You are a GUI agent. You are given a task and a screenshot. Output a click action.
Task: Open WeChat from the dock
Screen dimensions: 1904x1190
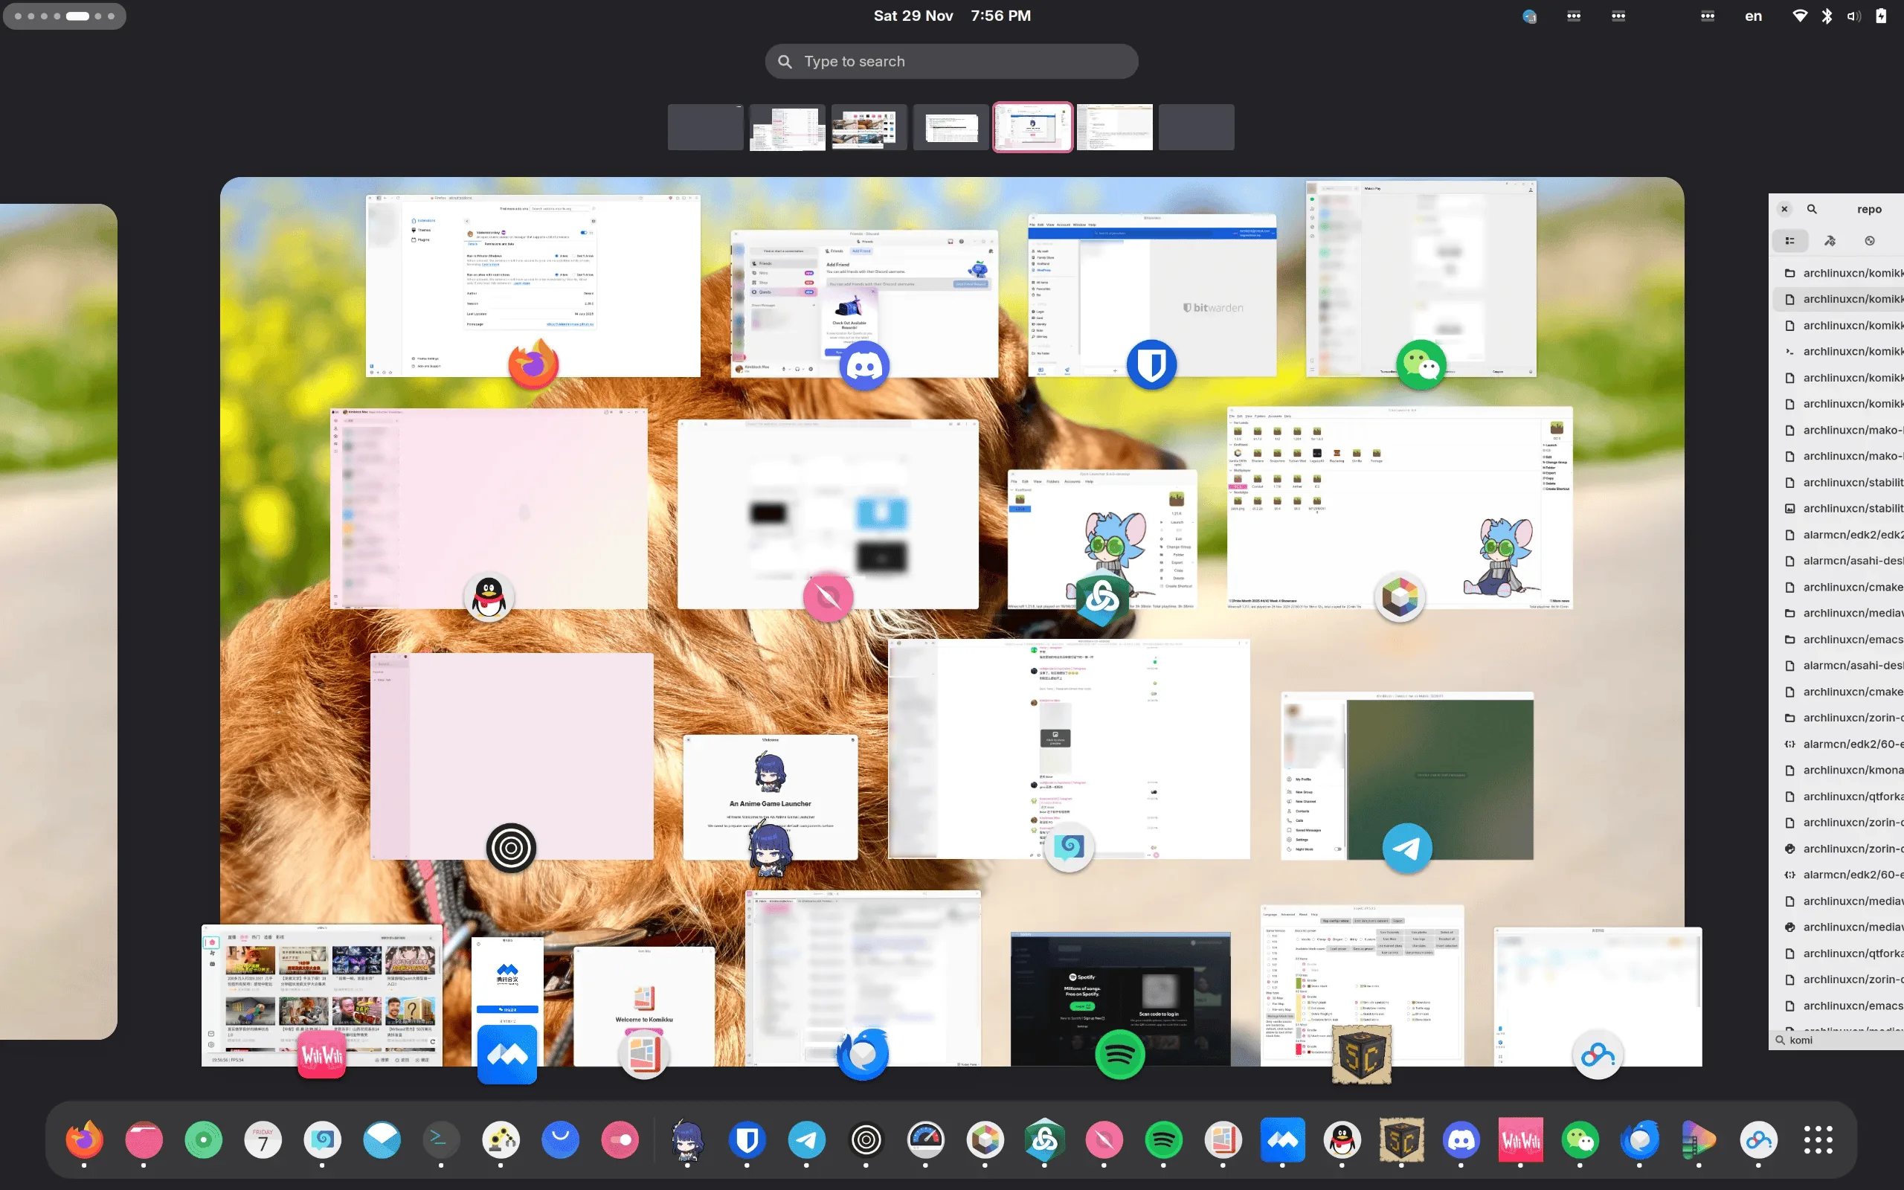point(1581,1139)
